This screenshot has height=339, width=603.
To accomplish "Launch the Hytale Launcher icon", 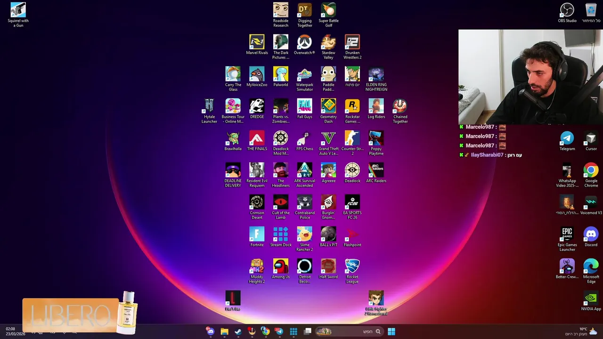I will pos(209,111).
